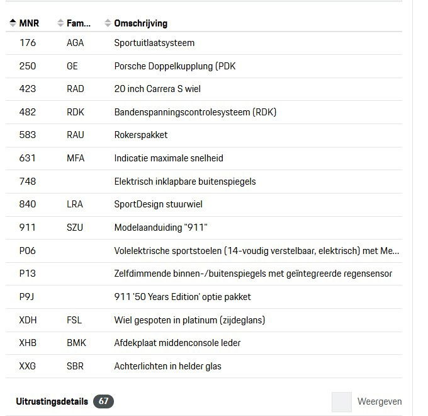Click the SportDesign stuurwiel row
This screenshot has width=428, height=416.
coord(158,204)
